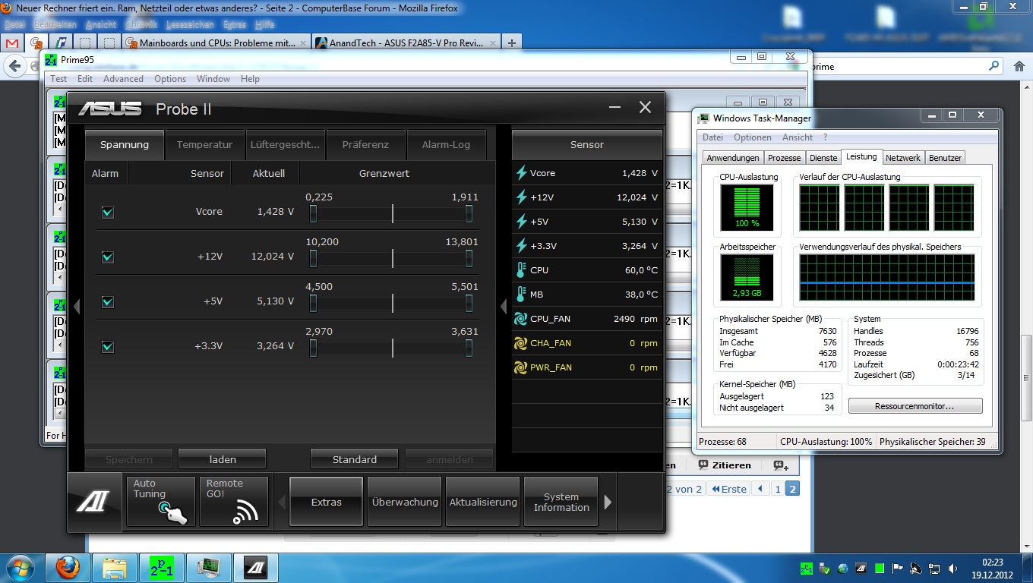Open Datei menu in Task Manager

pos(712,137)
